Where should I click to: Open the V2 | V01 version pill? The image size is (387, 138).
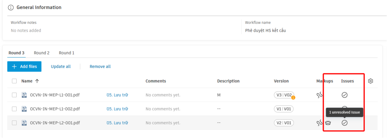(x=284, y=123)
